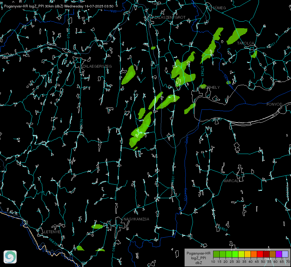Pick the yellow 35 dBZ legend swatch
Viewport: 291px width, 267px height.
248,254
